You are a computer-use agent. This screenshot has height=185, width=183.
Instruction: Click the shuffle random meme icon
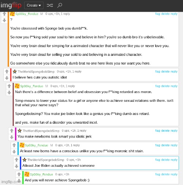[50, 5]
